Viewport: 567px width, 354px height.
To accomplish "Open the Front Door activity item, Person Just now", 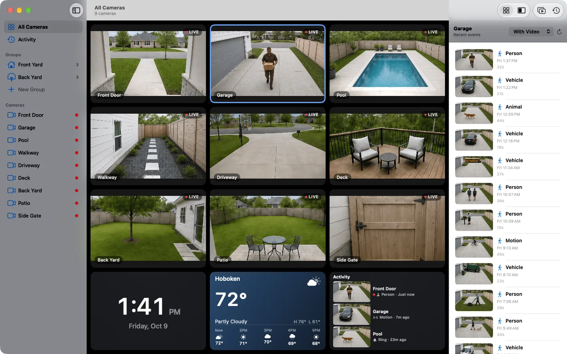I will (387, 292).
